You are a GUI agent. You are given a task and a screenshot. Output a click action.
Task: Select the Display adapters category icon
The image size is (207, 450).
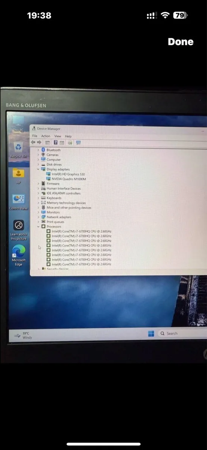(43, 169)
